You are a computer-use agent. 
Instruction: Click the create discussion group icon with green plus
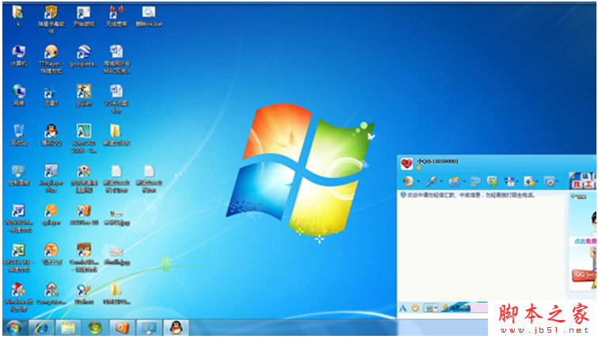(x=493, y=181)
